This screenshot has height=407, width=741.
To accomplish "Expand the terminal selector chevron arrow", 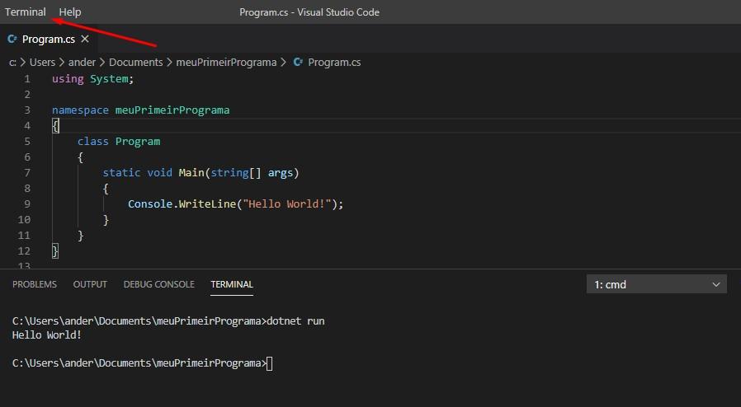I will point(716,284).
